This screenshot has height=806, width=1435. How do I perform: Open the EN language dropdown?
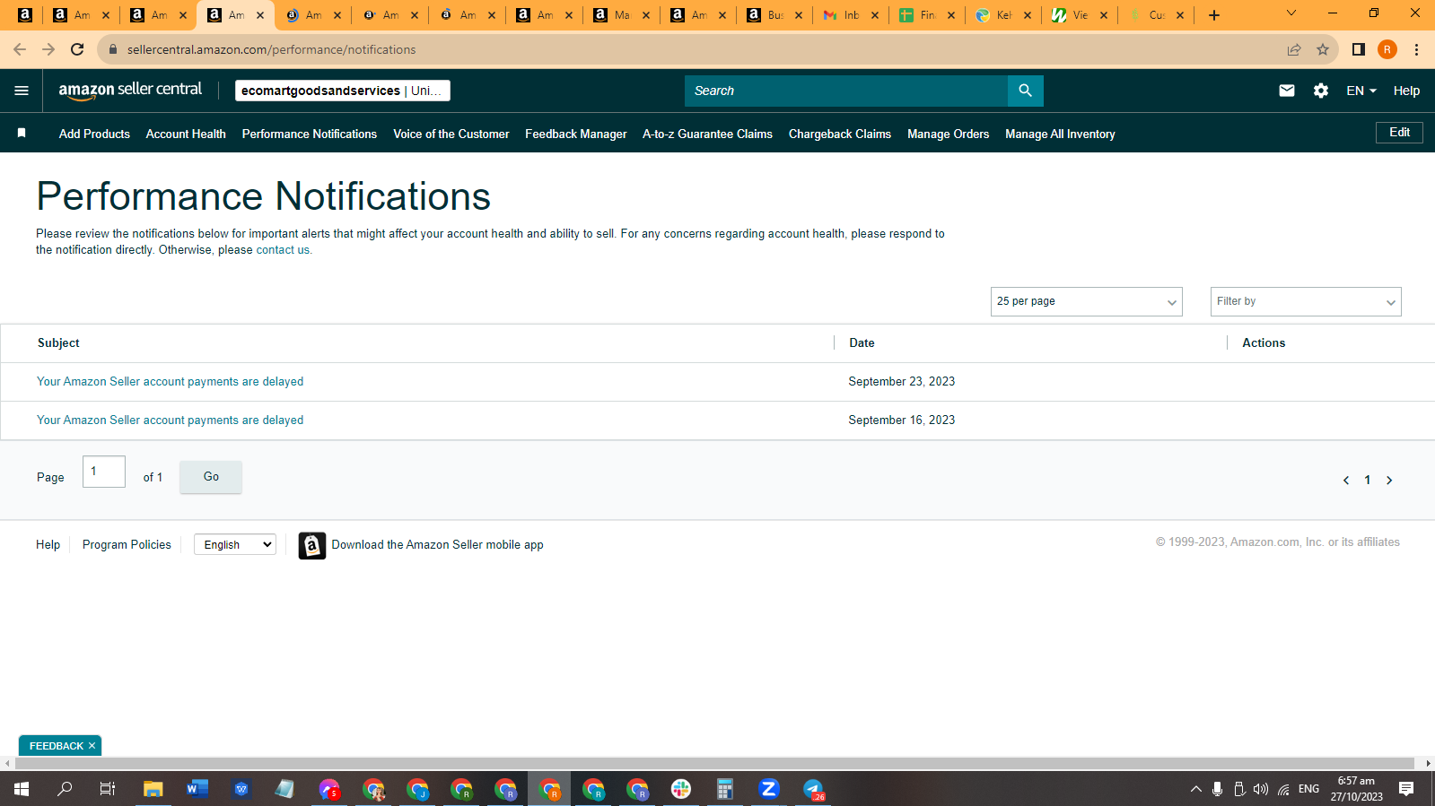(x=1361, y=91)
